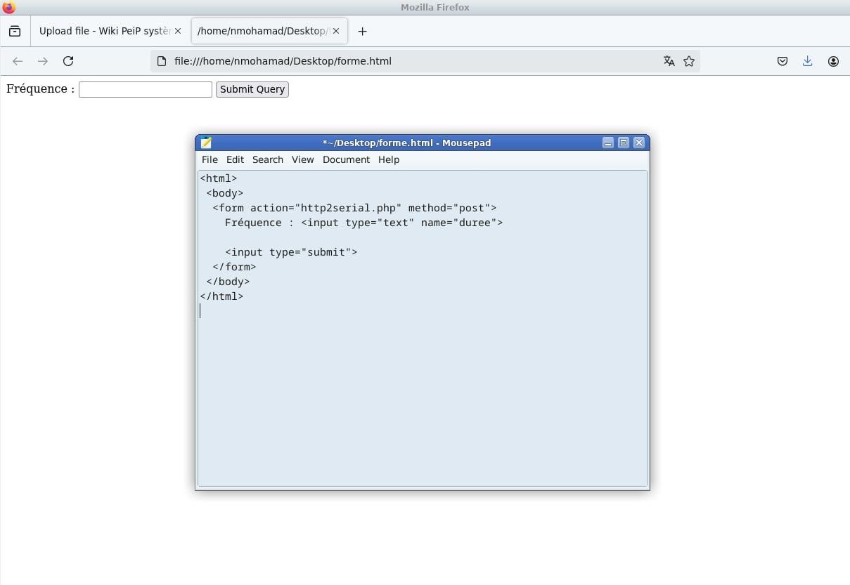
Task: Close the Upload file Wiki tab
Action: click(x=178, y=32)
